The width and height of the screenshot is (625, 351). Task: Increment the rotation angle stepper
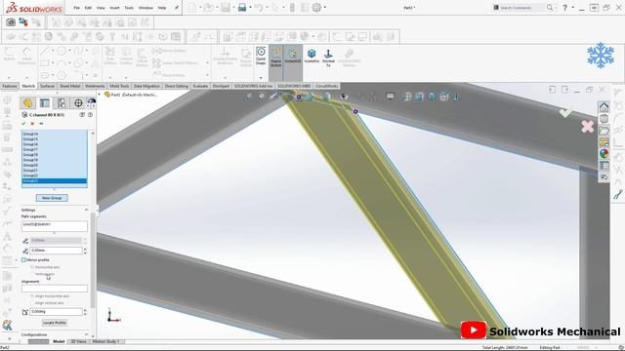coord(85,310)
